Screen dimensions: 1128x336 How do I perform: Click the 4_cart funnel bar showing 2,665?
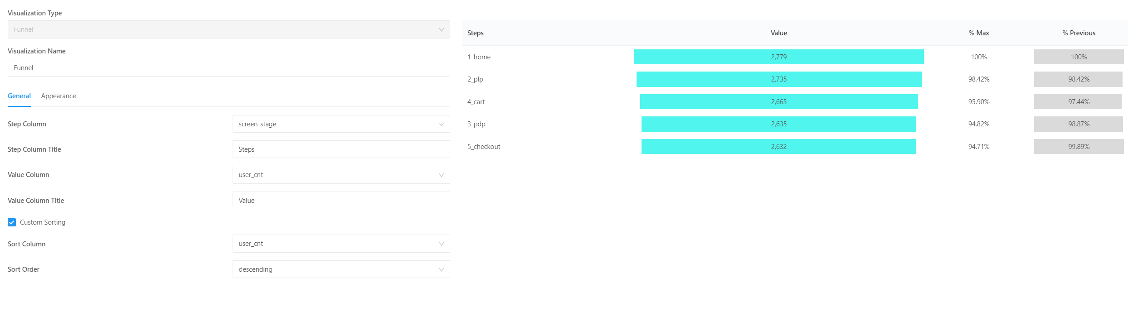coord(779,102)
